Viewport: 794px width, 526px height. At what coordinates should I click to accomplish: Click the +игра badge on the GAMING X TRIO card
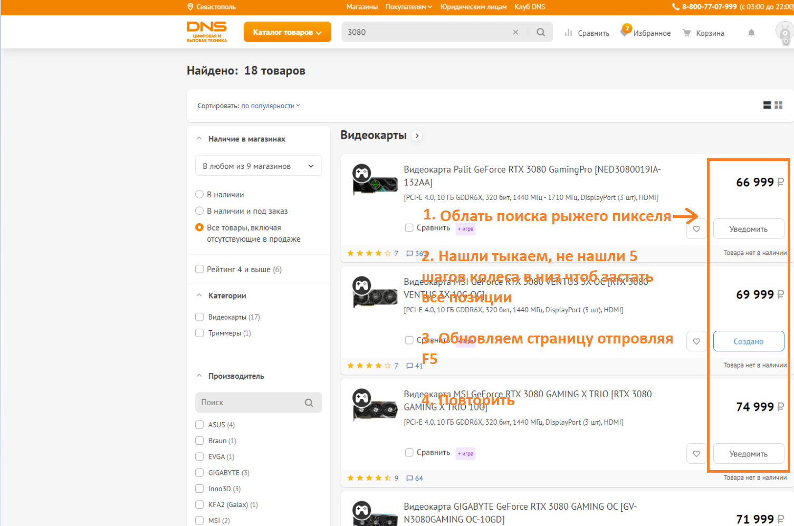(x=466, y=454)
